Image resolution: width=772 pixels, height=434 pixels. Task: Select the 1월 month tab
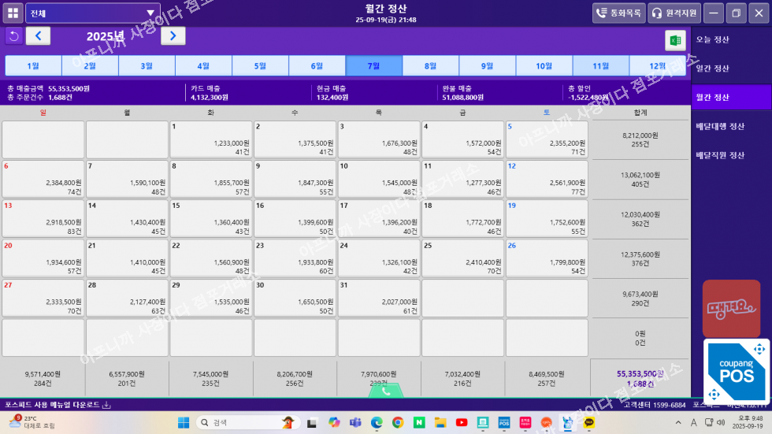tap(33, 66)
